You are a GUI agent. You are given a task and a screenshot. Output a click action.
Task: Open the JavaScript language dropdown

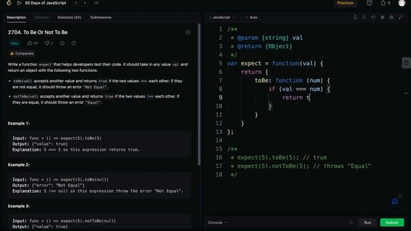pos(222,17)
